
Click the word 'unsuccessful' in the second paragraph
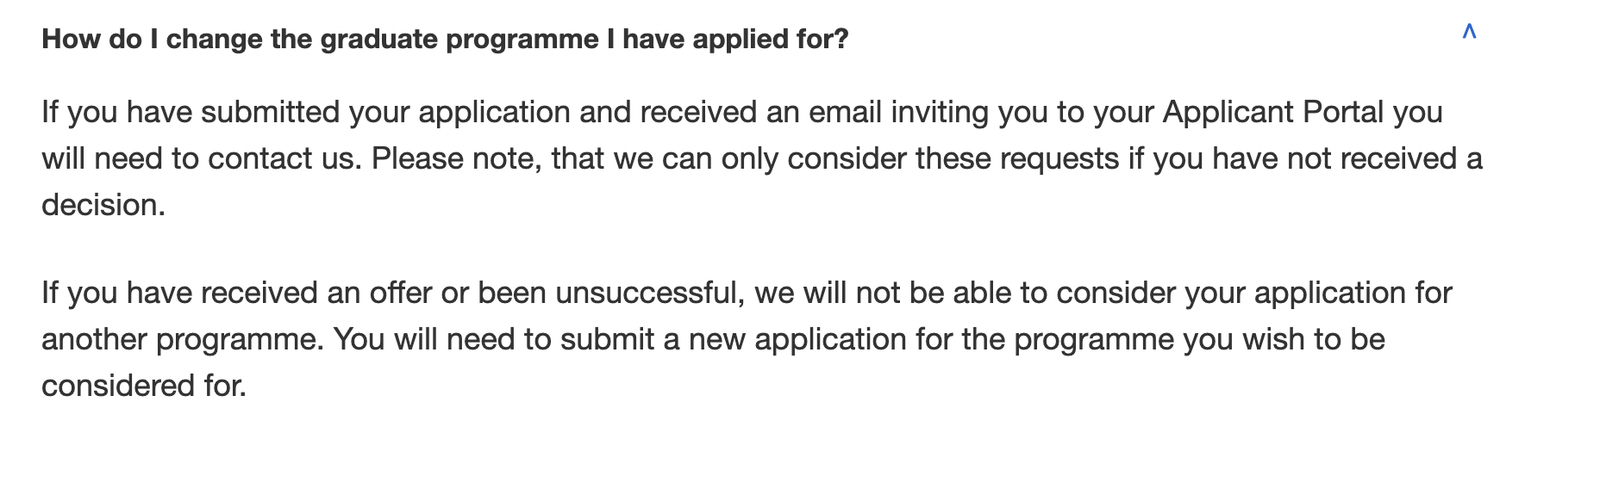point(649,293)
